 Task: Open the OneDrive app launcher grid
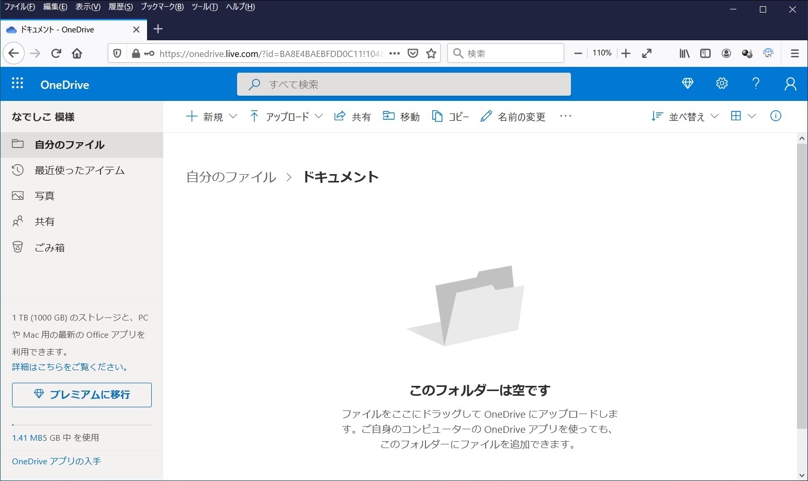[x=17, y=84]
